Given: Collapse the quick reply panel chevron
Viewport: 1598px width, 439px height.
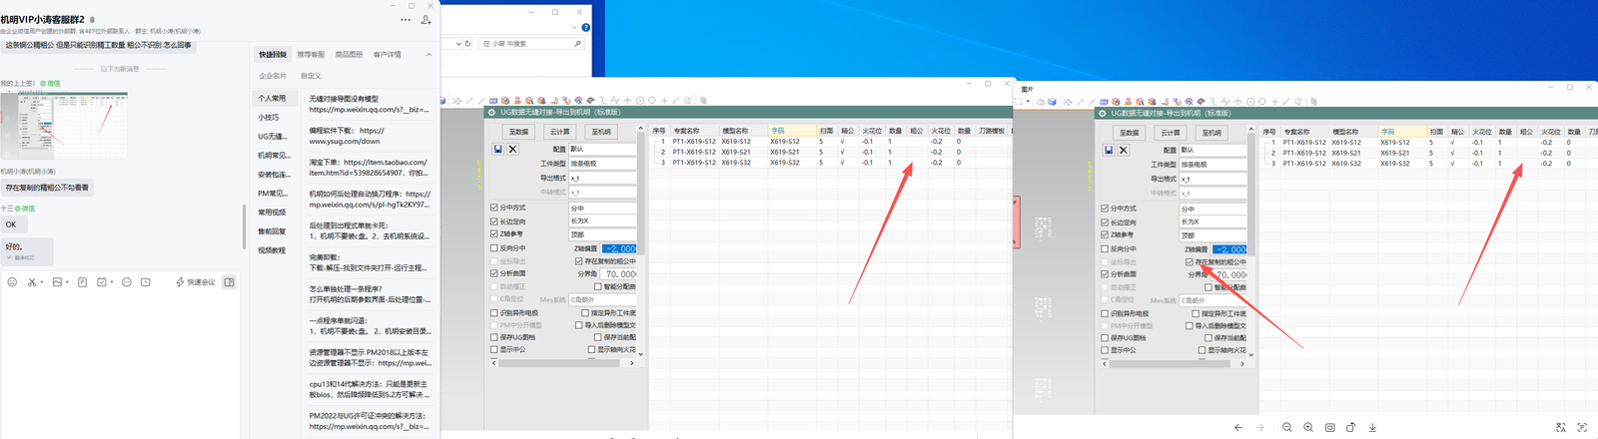Looking at the screenshot, I should pos(428,55).
